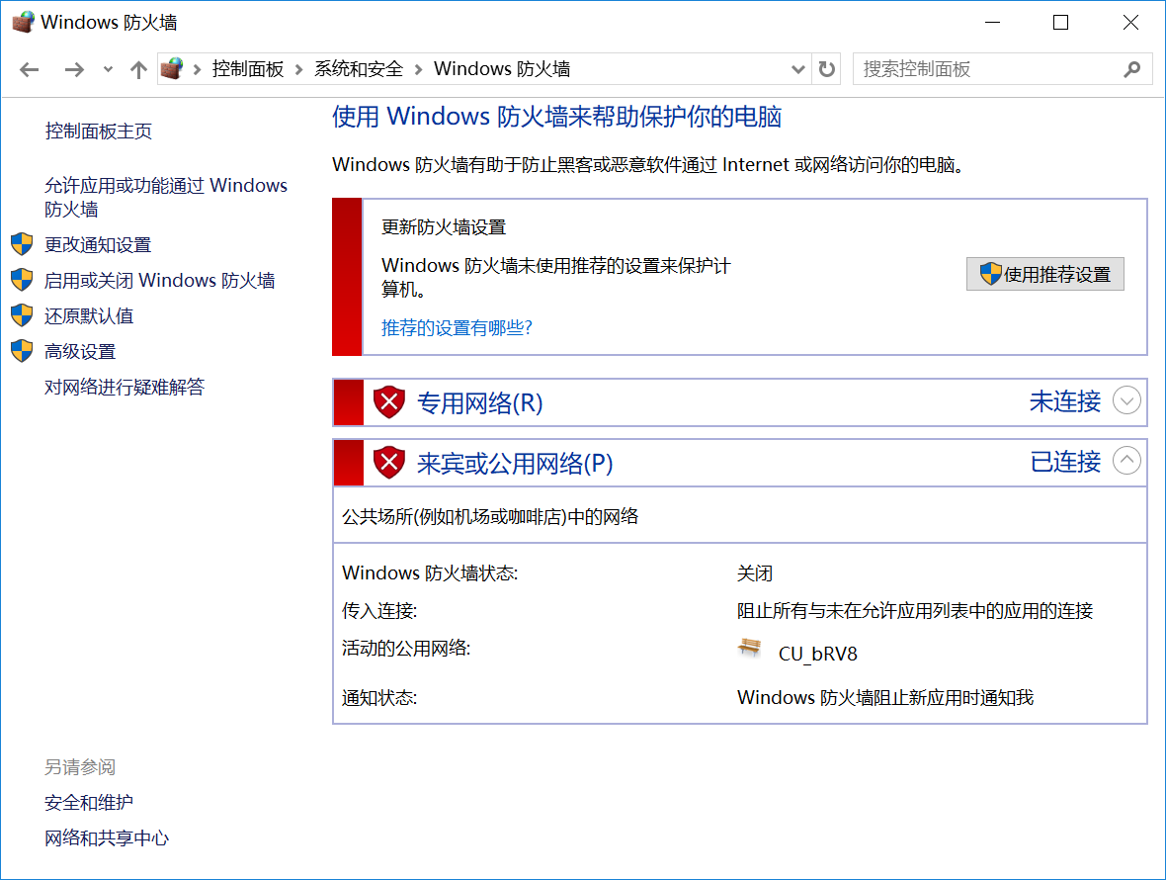This screenshot has width=1166, height=880.
Task: Open 高级设置 from the sidebar
Action: pos(80,352)
